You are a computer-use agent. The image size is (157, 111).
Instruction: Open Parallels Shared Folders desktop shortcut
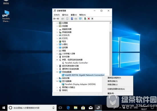coord(6,16)
